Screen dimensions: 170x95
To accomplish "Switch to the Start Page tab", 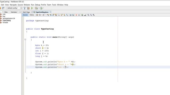I will 26,12.
